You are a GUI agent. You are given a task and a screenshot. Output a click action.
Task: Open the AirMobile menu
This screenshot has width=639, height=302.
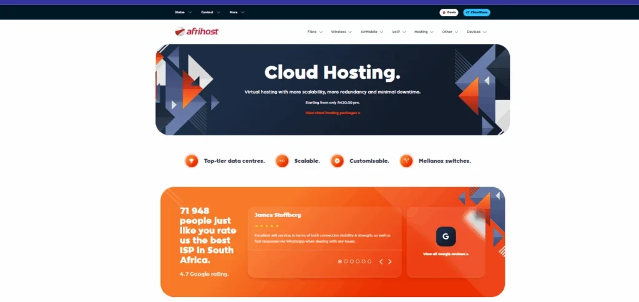(x=372, y=32)
